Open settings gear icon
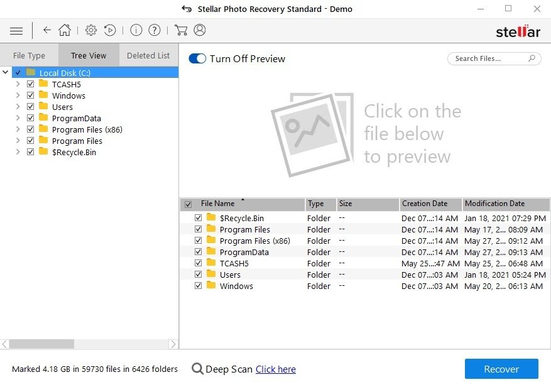This screenshot has height=387, width=551. click(91, 30)
